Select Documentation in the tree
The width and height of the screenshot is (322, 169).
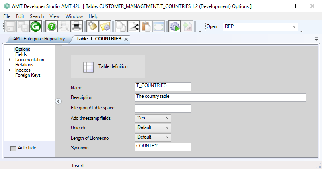click(30, 60)
